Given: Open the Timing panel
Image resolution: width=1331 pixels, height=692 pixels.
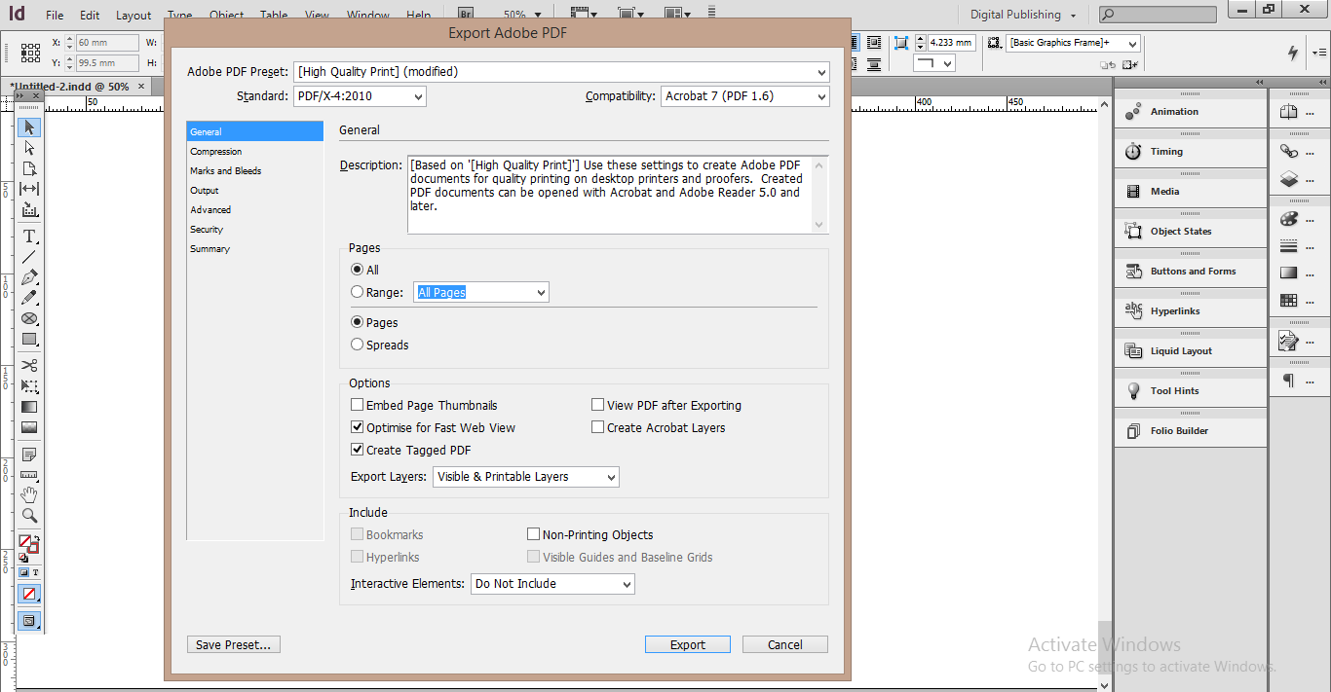Looking at the screenshot, I should (x=1190, y=152).
